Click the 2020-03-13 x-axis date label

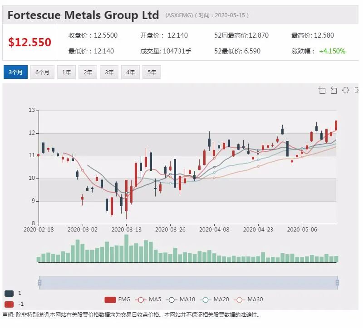127,230
